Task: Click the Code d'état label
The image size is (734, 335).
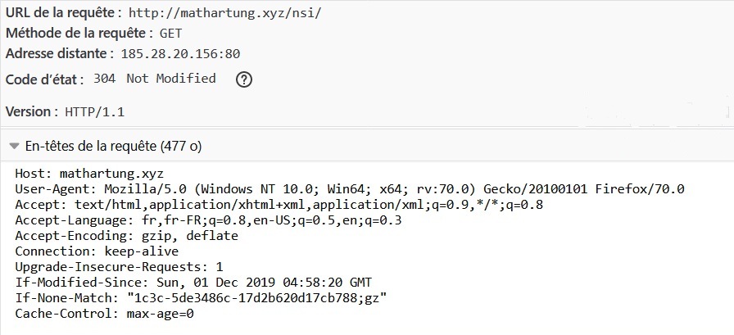Action: point(45,79)
